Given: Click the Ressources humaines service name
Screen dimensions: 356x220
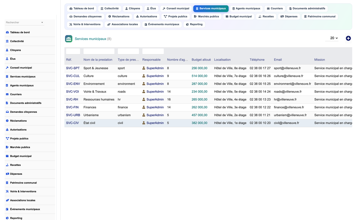Looking at the screenshot, I should click(x=99, y=99).
